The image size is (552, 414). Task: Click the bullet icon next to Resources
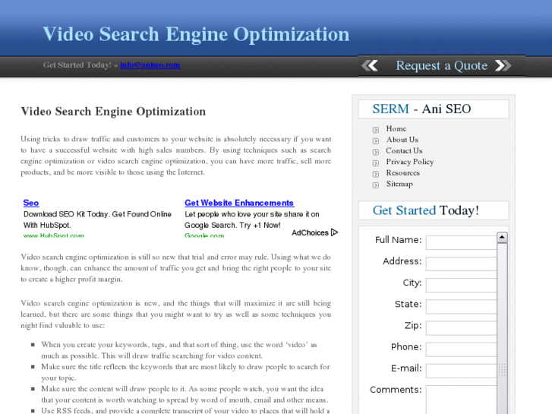(376, 174)
